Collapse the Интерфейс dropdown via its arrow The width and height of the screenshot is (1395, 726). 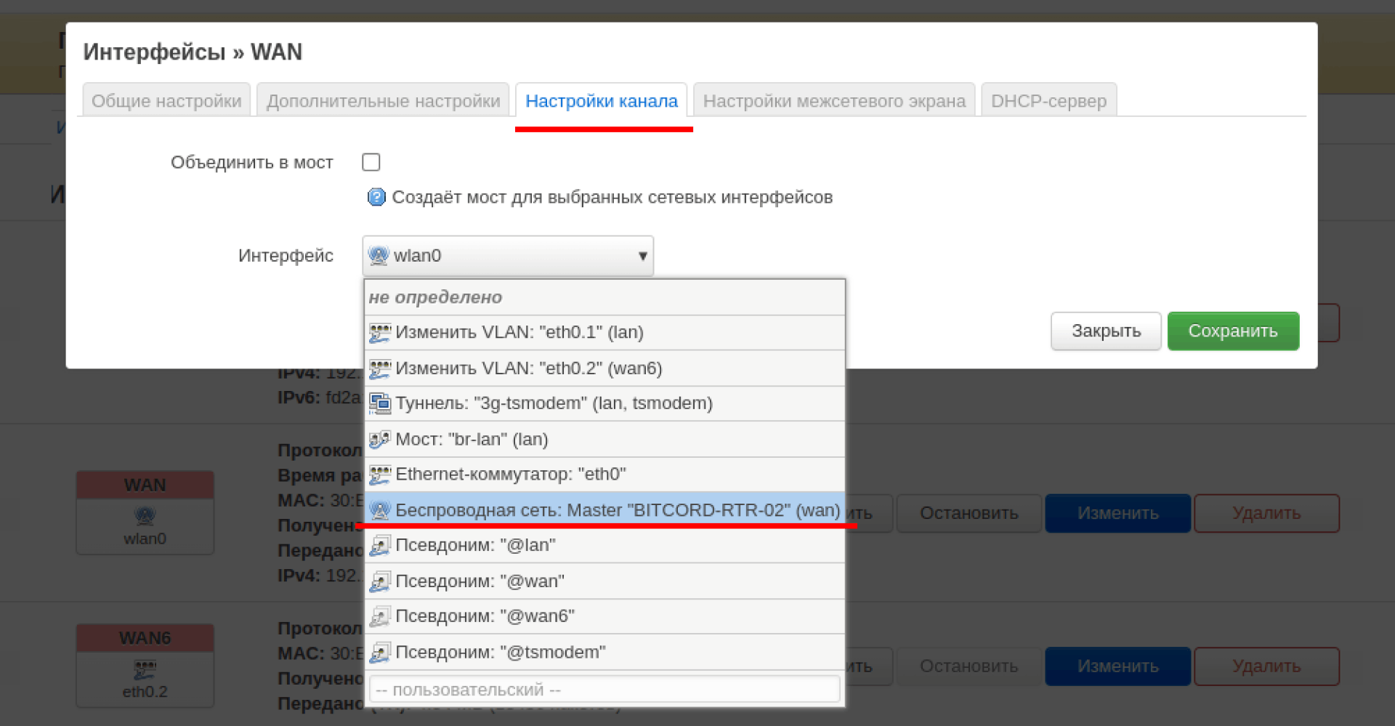click(642, 256)
